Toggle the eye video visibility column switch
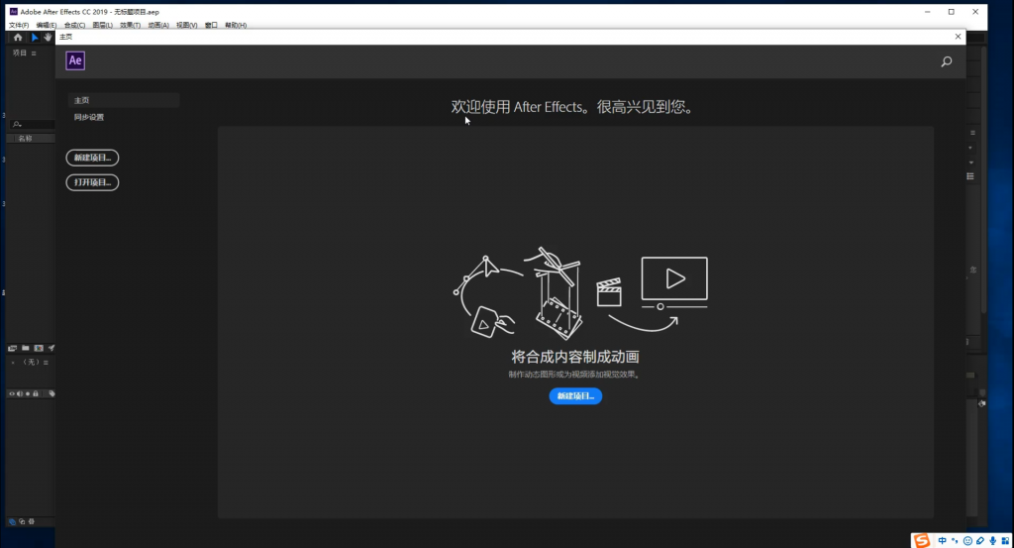The image size is (1014, 548). [11, 393]
